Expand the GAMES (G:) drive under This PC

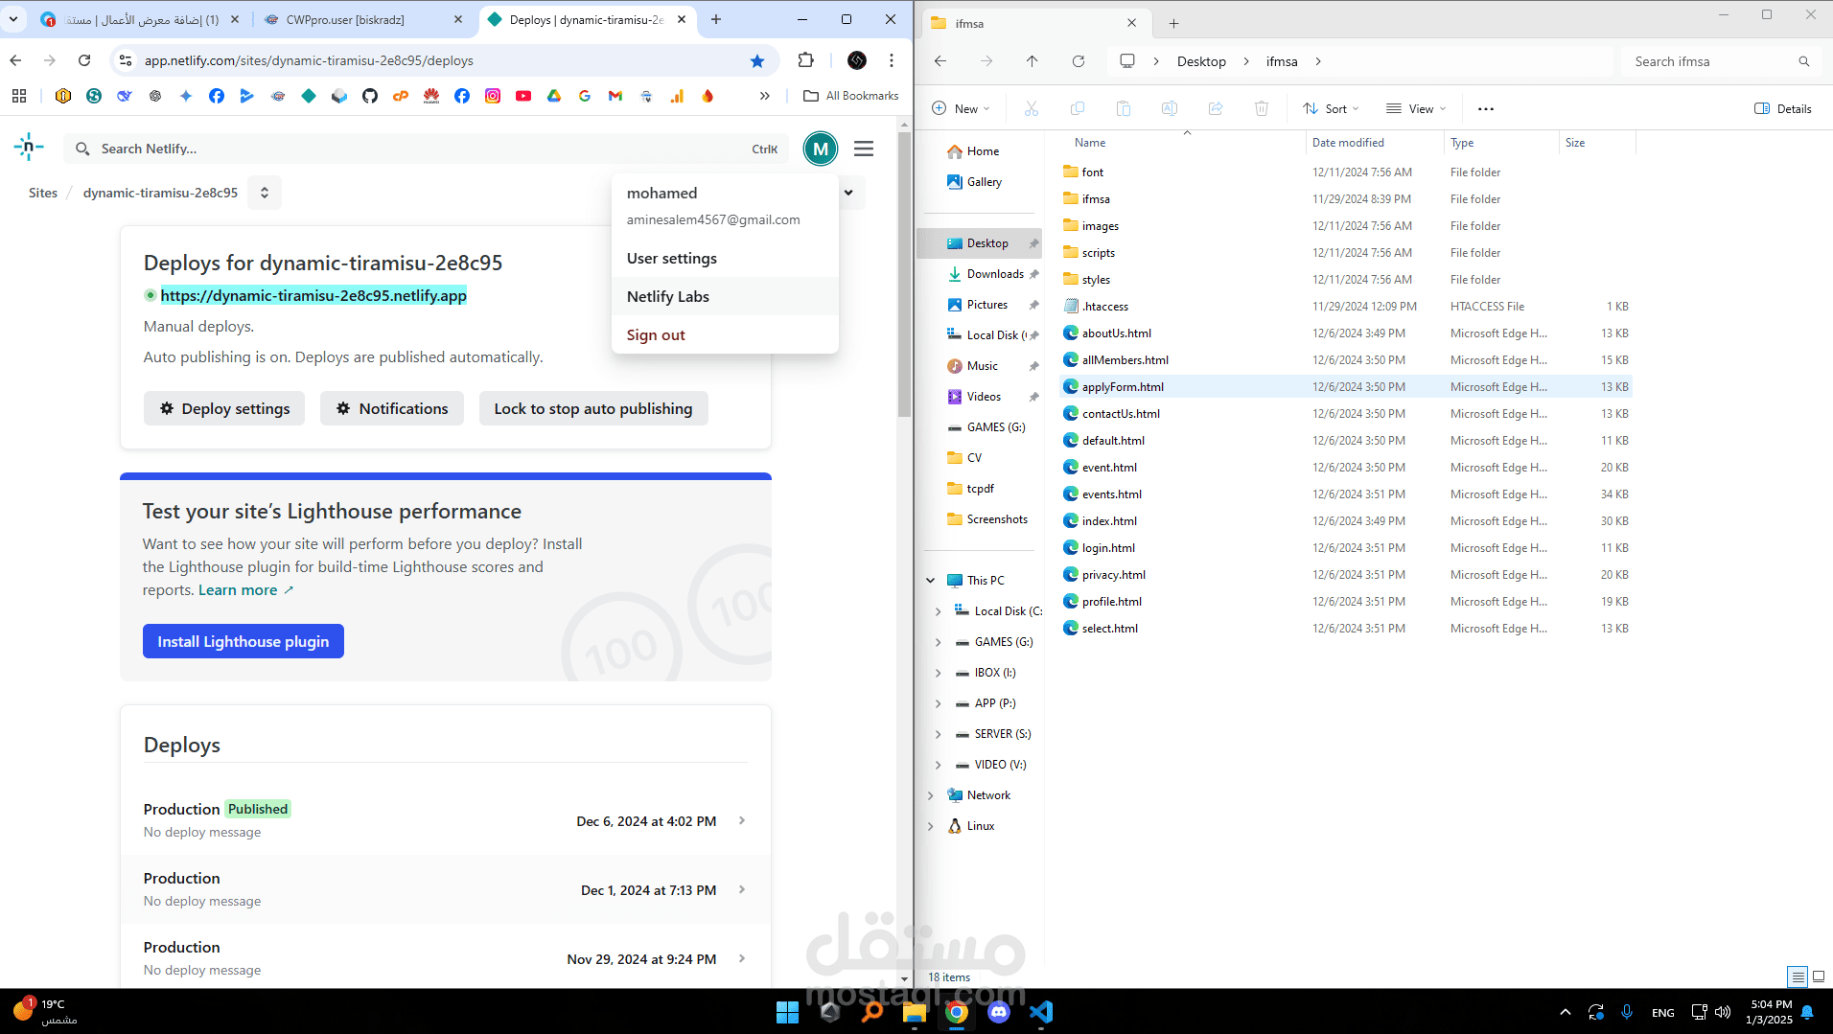pyautogui.click(x=938, y=642)
